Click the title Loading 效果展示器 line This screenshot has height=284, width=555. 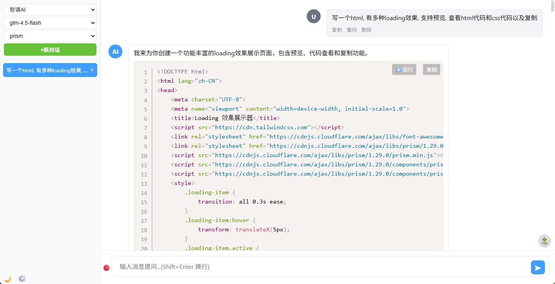pyautogui.click(x=225, y=118)
